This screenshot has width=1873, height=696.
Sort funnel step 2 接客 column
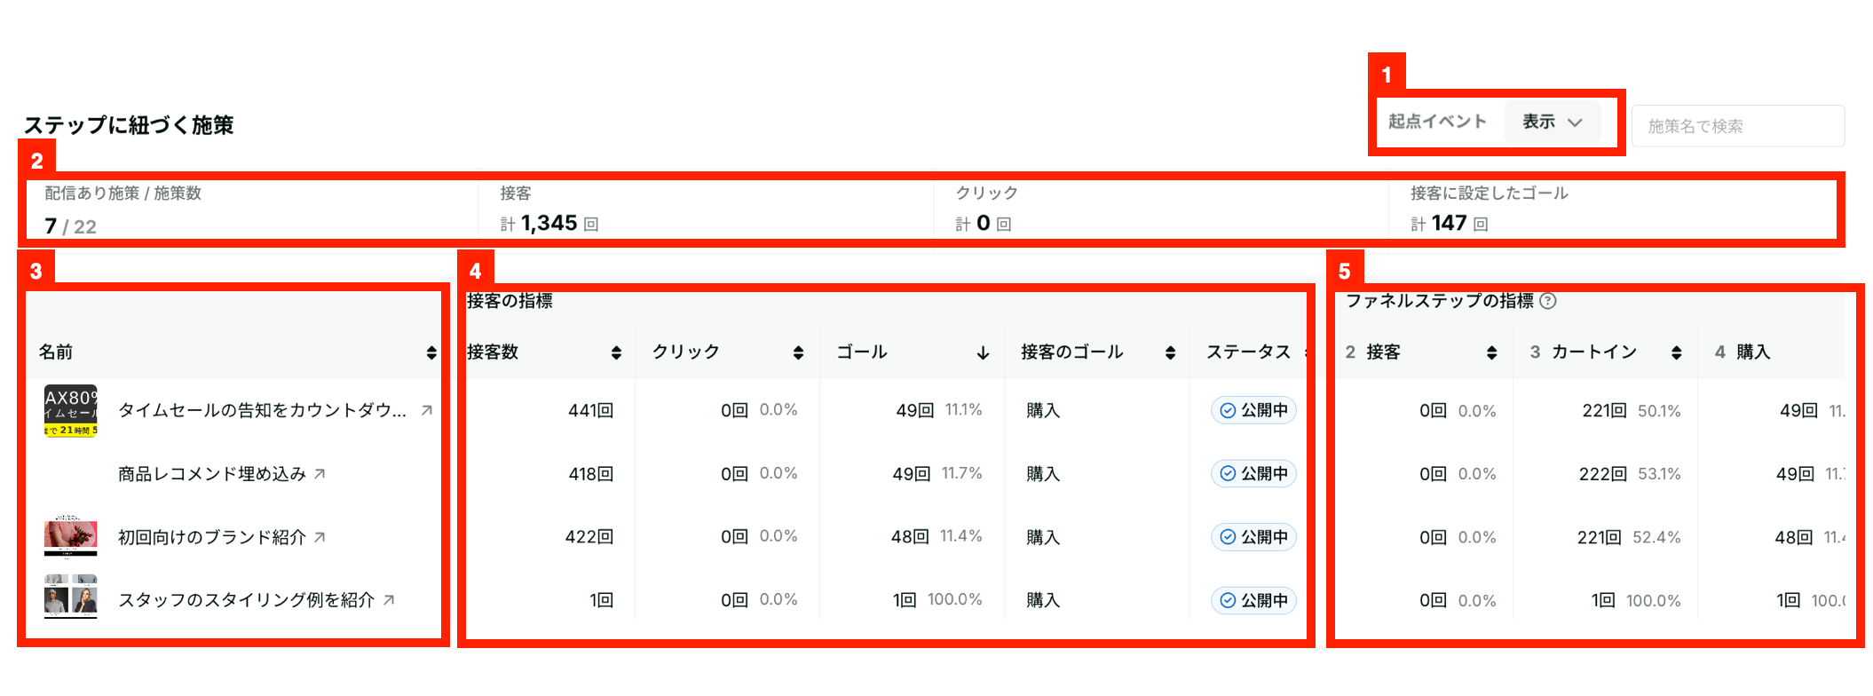[x=1491, y=352]
